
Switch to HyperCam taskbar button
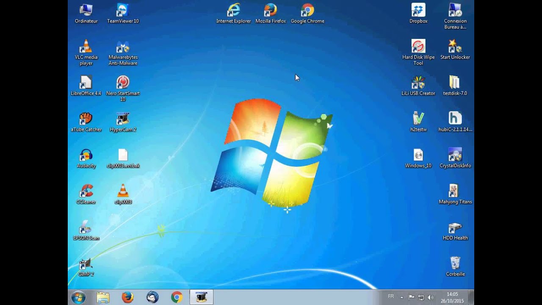pyautogui.click(x=202, y=297)
